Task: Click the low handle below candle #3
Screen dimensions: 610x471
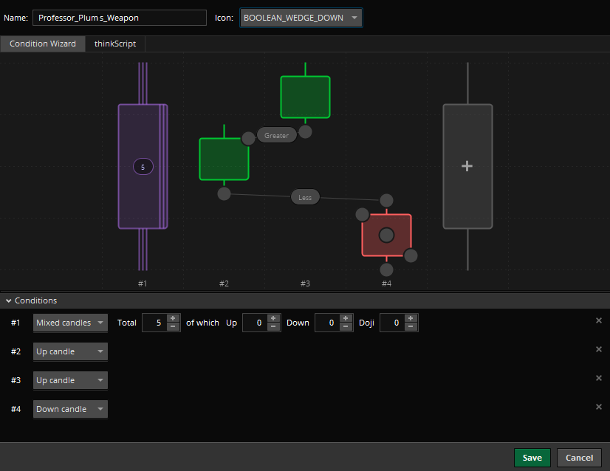Action: [306, 131]
